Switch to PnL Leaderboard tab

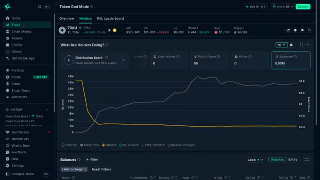[x=111, y=18]
